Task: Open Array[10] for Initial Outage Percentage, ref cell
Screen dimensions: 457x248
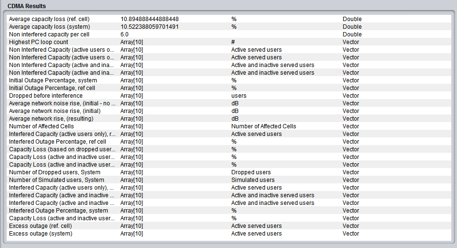Action: (132, 88)
